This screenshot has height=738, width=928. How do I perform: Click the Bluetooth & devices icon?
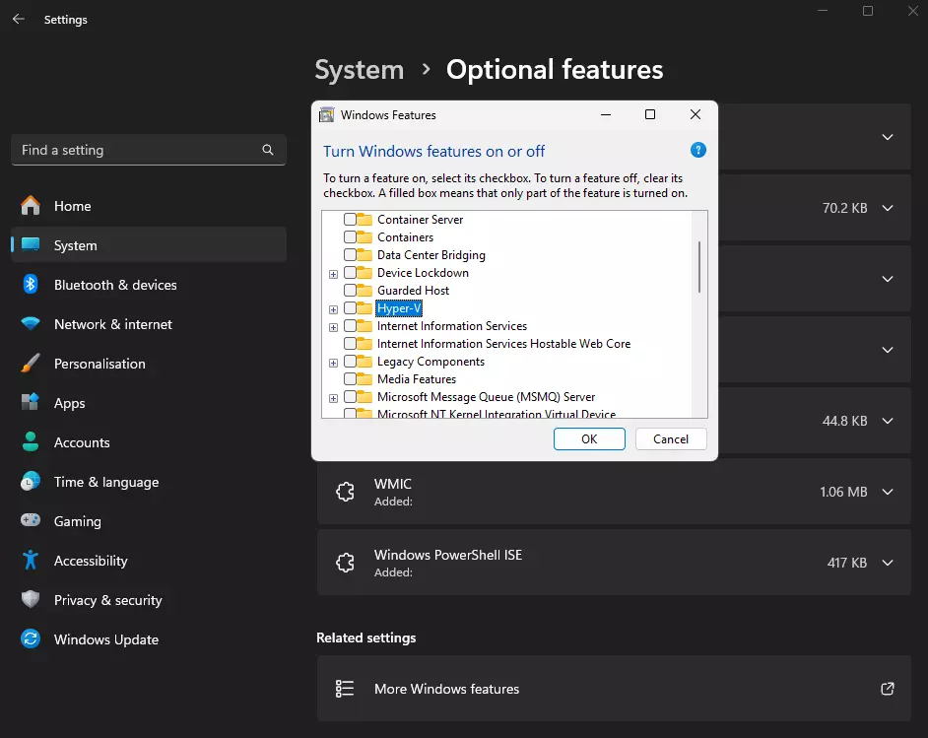point(31,285)
